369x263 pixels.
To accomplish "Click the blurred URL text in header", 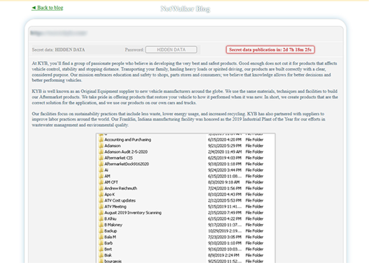I will pyautogui.click(x=58, y=33).
